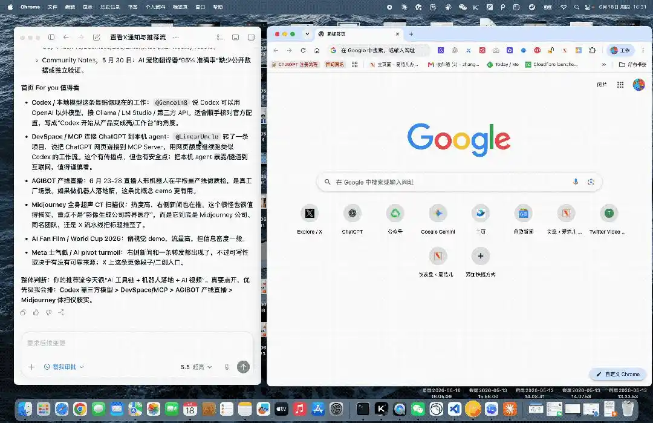653x423 pixels.
Task: Open Spotlight search in menu bar
Action: pyautogui.click(x=576, y=7)
